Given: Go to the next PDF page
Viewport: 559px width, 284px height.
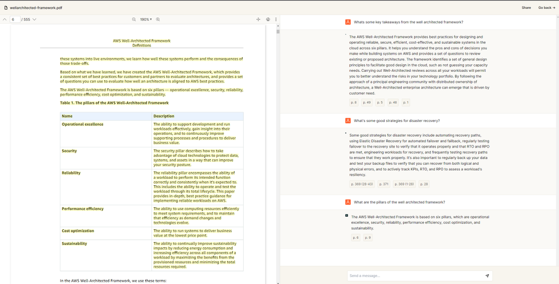Looking at the screenshot, I should pyautogui.click(x=34, y=19).
